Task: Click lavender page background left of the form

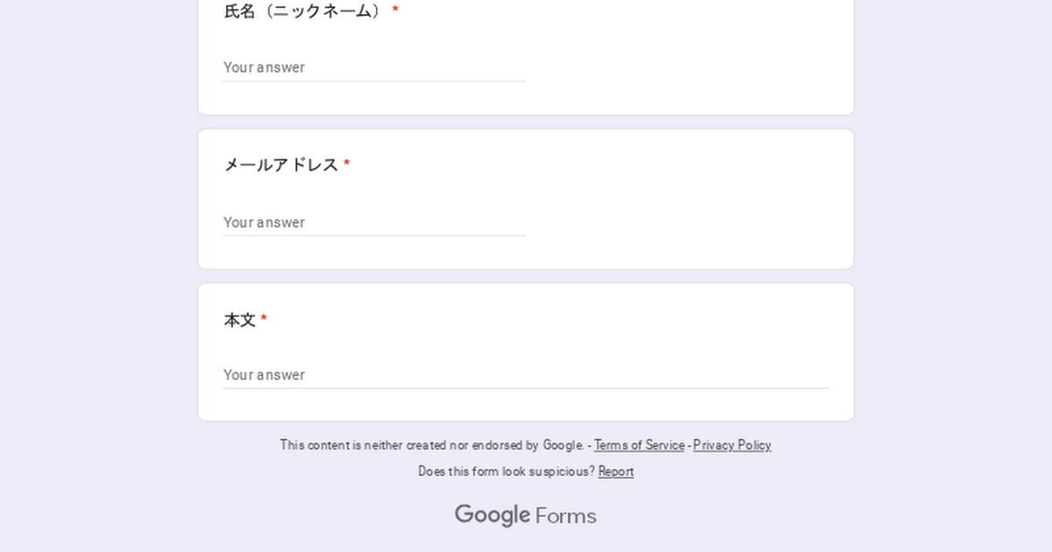Action: (x=96, y=263)
